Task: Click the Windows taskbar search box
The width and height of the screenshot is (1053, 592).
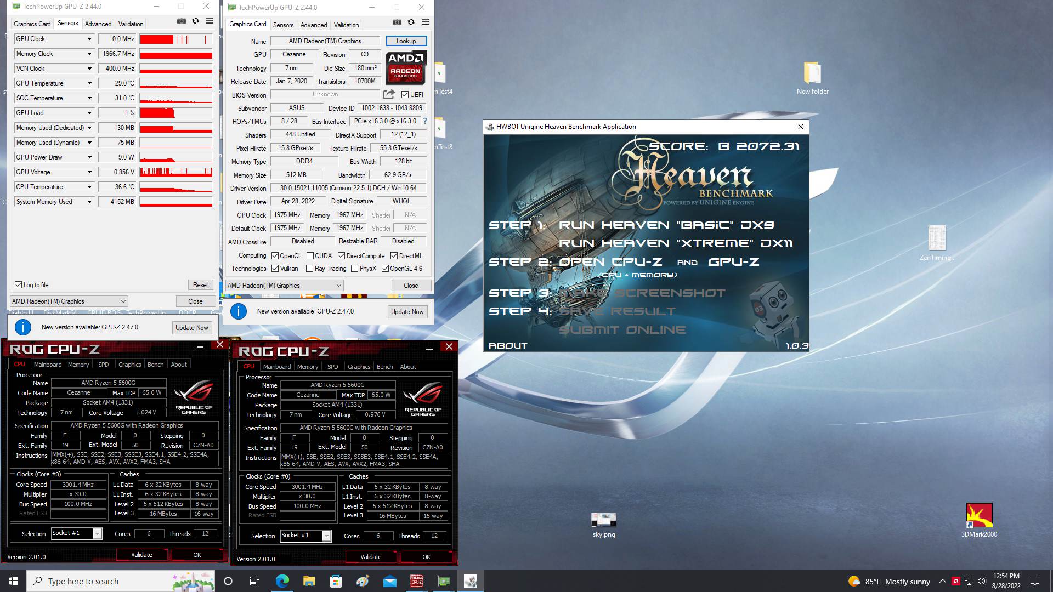Action: coord(121,581)
